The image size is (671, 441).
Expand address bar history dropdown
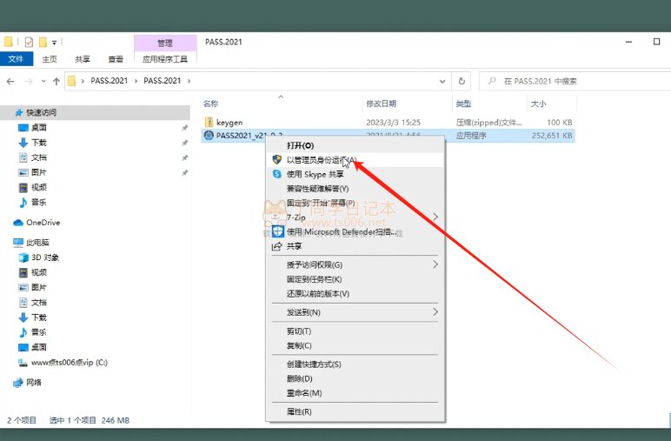coord(442,81)
